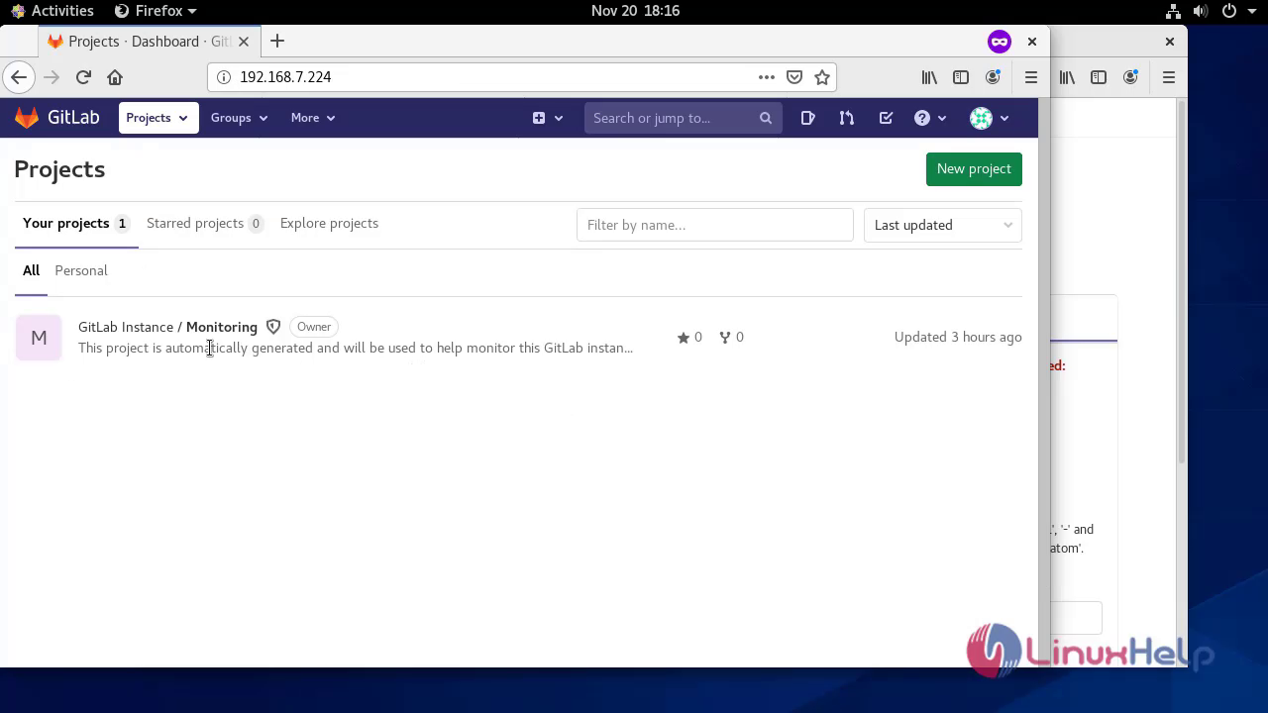Click the Save to Pocket icon
The width and height of the screenshot is (1268, 713).
tap(794, 77)
